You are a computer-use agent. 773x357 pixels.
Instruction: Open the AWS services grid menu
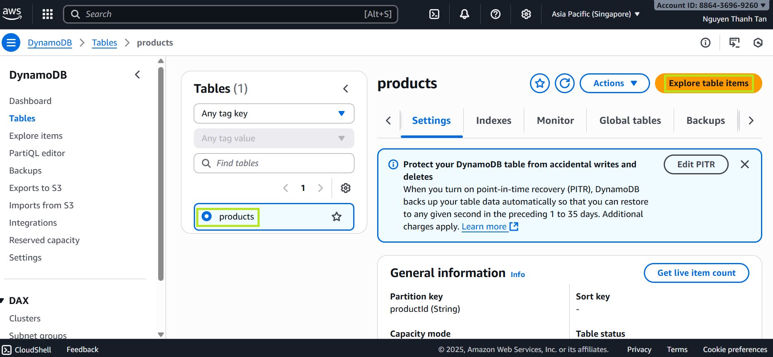point(48,14)
